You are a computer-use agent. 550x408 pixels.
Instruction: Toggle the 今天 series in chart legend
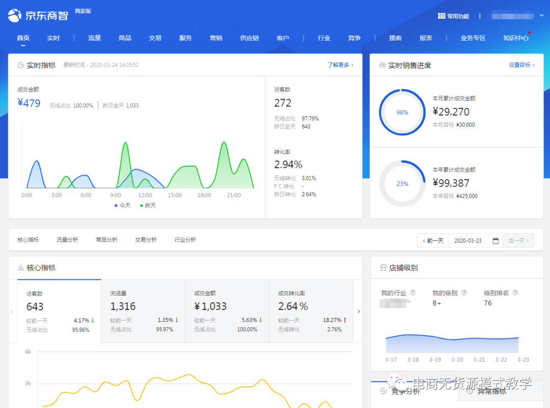pos(122,206)
